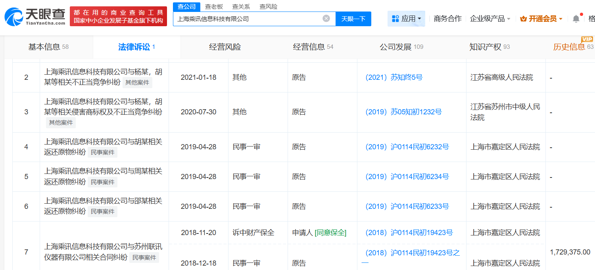Switch to the 查风险 search tab
595x270 pixels.
(x=268, y=6)
